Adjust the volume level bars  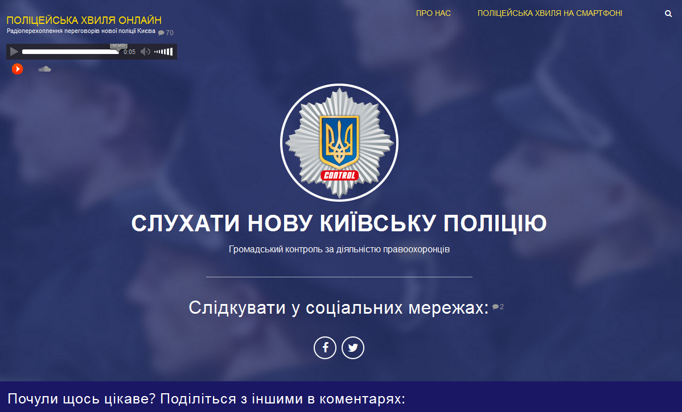(163, 52)
